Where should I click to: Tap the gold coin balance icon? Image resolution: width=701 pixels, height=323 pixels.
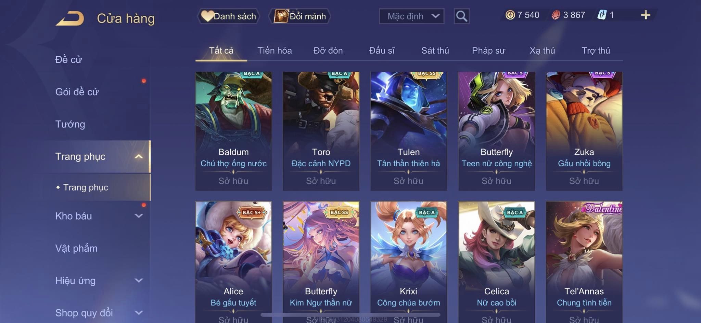point(510,15)
